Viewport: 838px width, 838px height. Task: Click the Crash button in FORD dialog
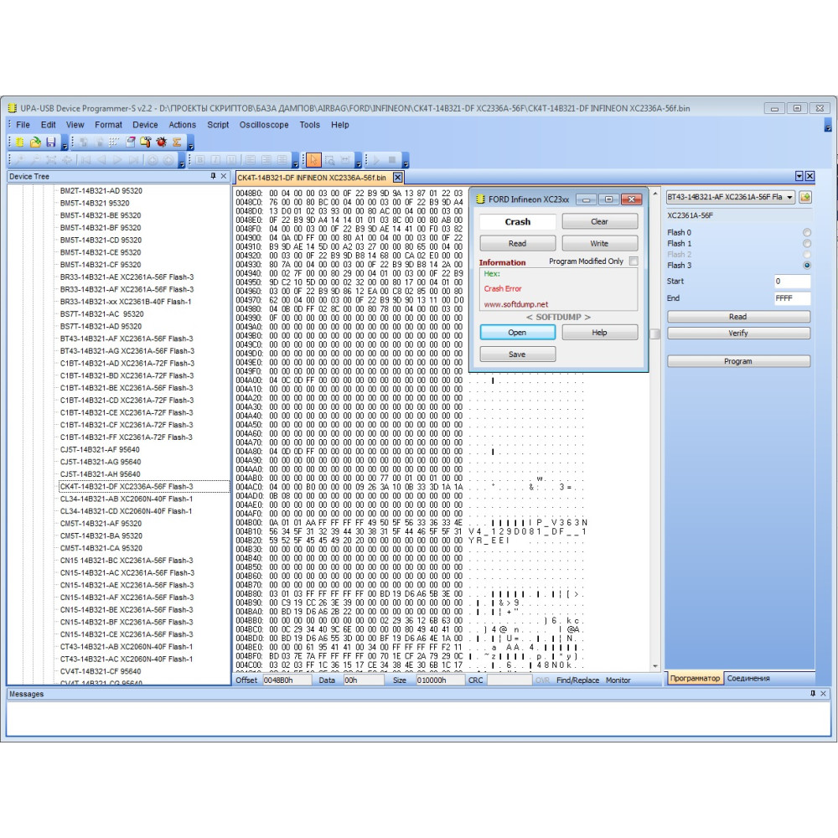[x=517, y=222]
